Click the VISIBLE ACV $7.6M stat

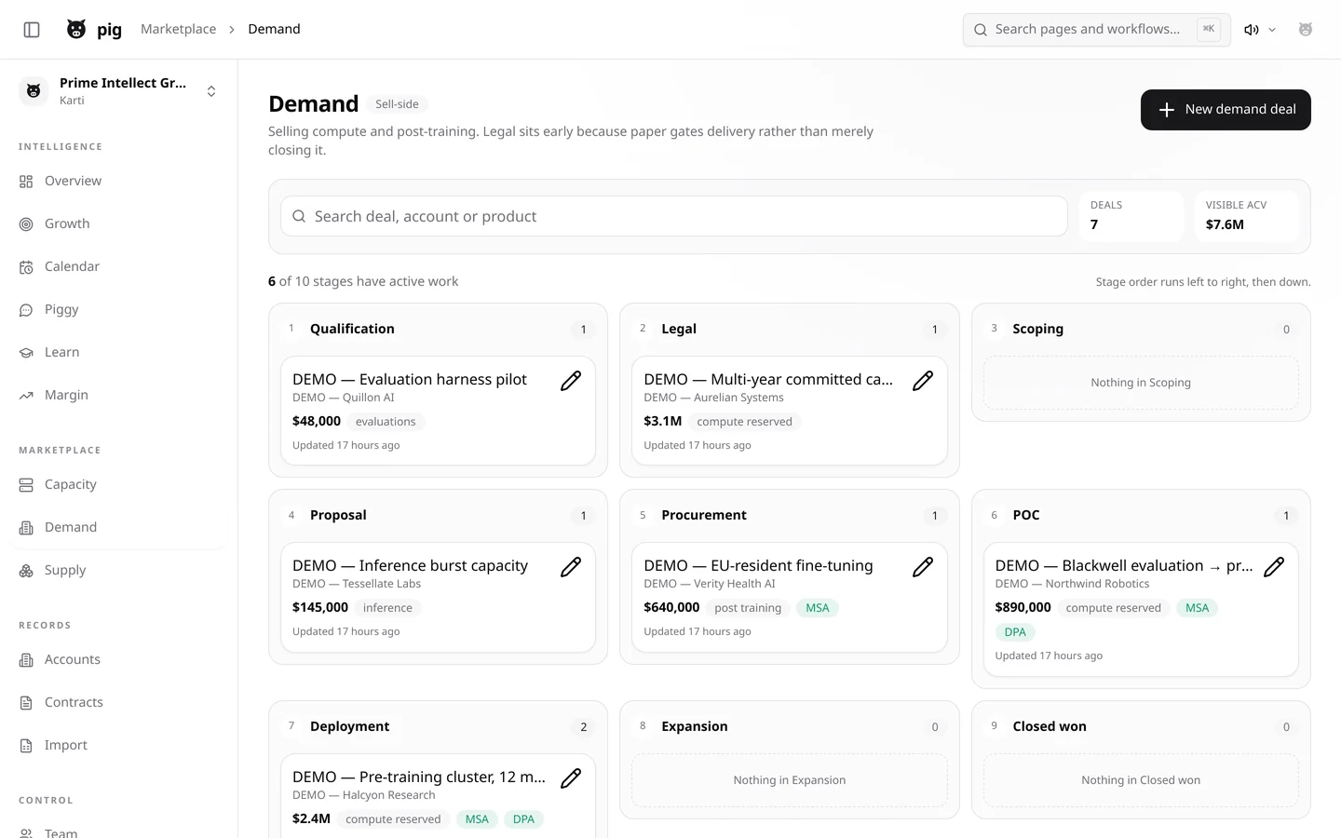click(x=1246, y=216)
